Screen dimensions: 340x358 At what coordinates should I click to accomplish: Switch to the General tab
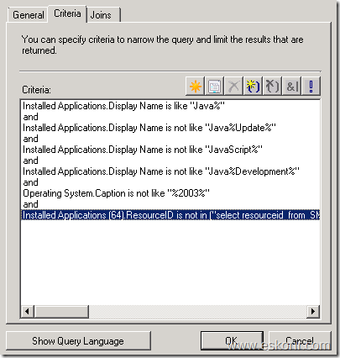click(x=28, y=15)
